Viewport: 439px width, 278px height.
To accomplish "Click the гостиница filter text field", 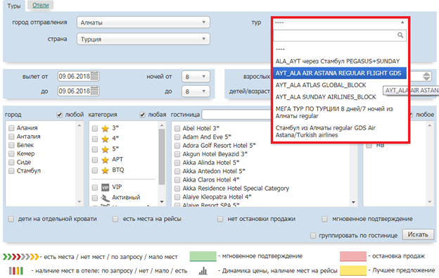I will [236, 115].
